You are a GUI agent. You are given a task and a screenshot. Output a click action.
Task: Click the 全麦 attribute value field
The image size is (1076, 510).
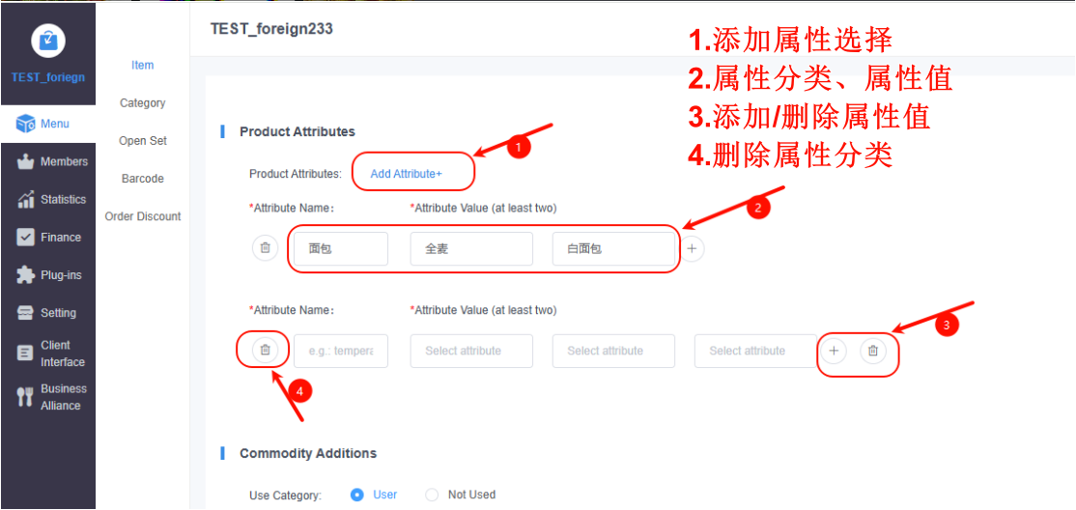(472, 248)
